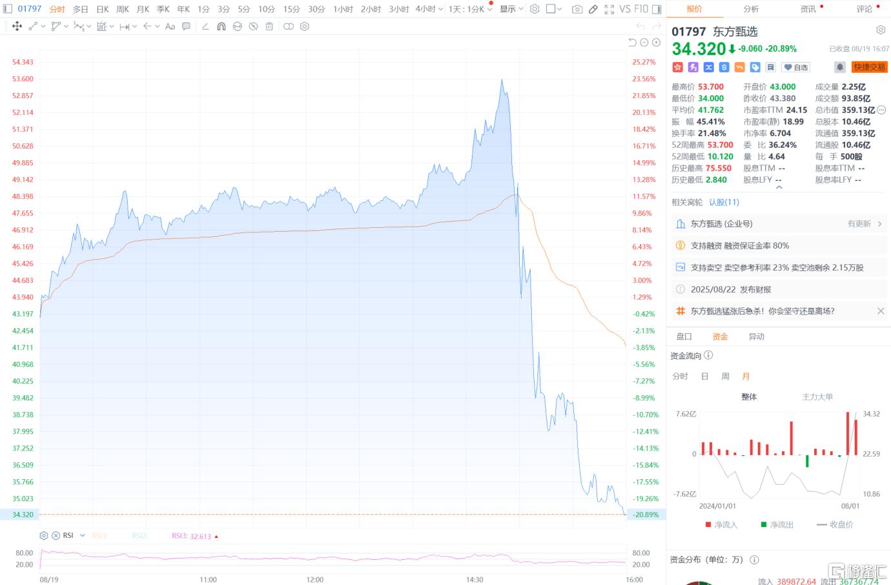Open the 资讯 news tab

(808, 9)
